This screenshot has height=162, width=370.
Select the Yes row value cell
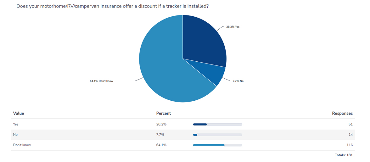pyautogui.click(x=16, y=124)
